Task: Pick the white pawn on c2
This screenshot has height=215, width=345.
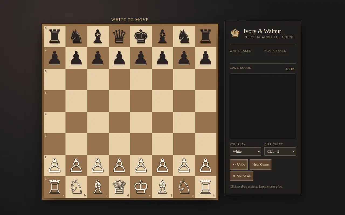Action: 98,166
